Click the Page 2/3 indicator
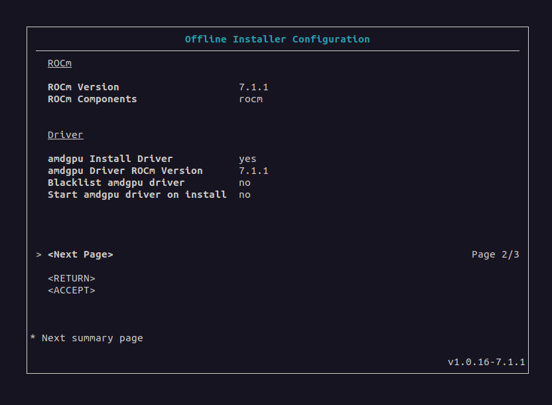 (495, 254)
